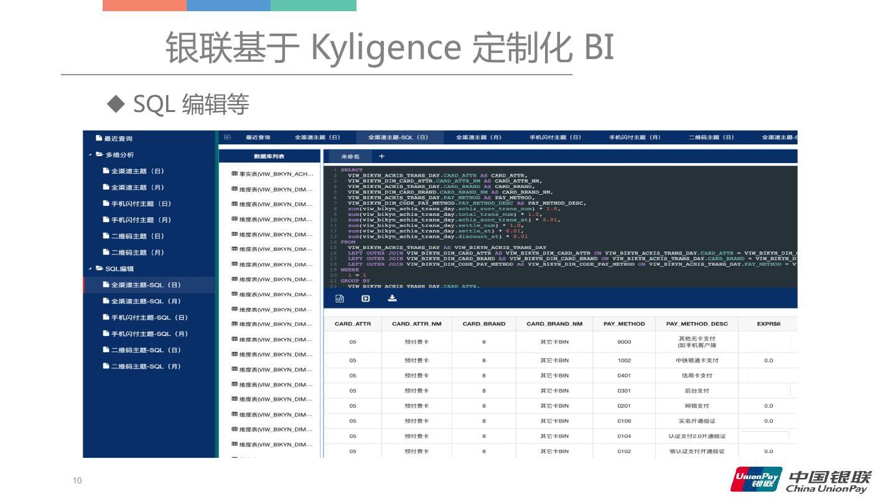The image size is (896, 504).
Task: Click the folder icon beside SQL编辑
Action: [100, 269]
